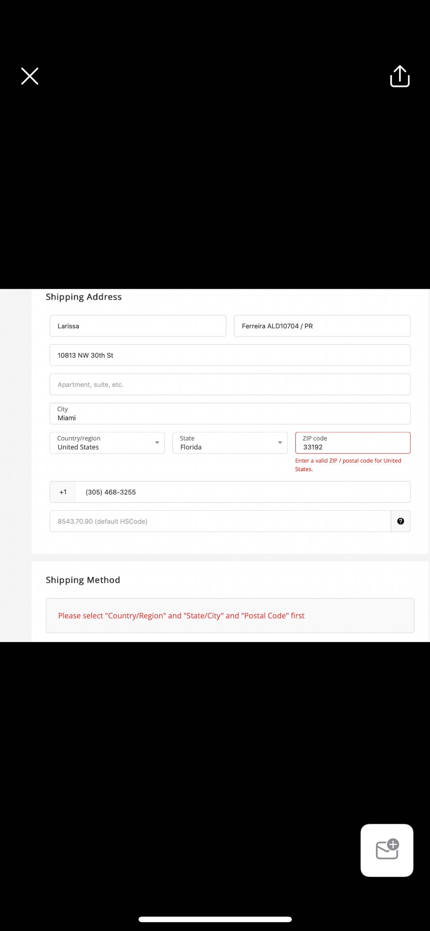Focus the default HSCode input field
The width and height of the screenshot is (430, 931).
coord(220,521)
